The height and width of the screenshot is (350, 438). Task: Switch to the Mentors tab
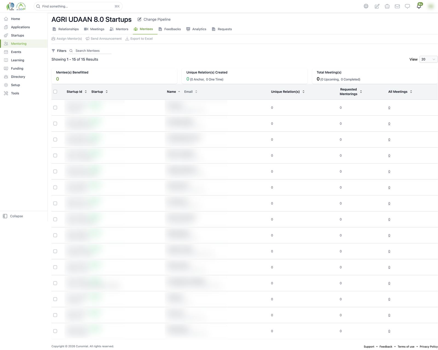coord(119,29)
